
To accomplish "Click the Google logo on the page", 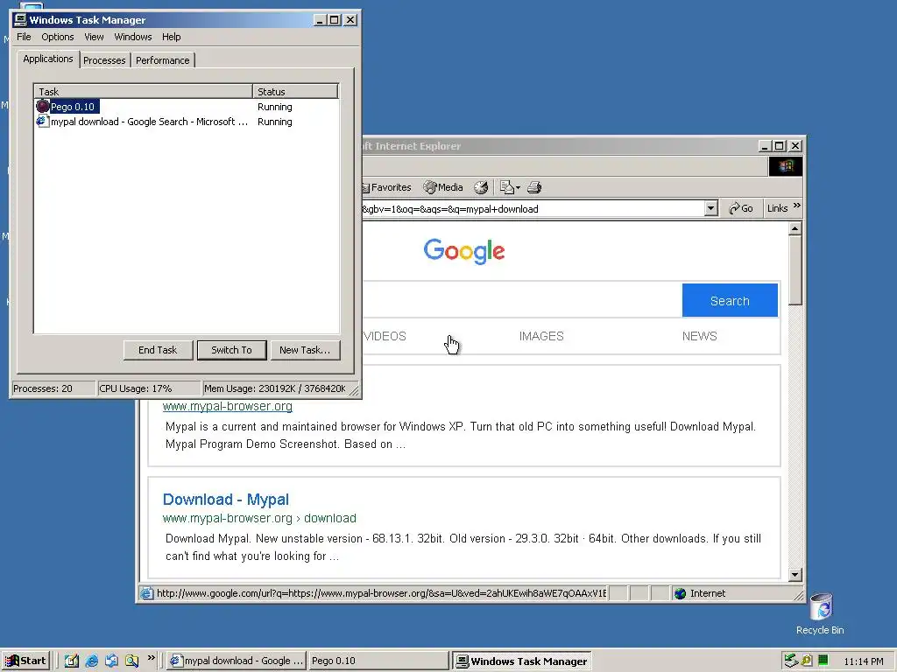I will [x=464, y=251].
